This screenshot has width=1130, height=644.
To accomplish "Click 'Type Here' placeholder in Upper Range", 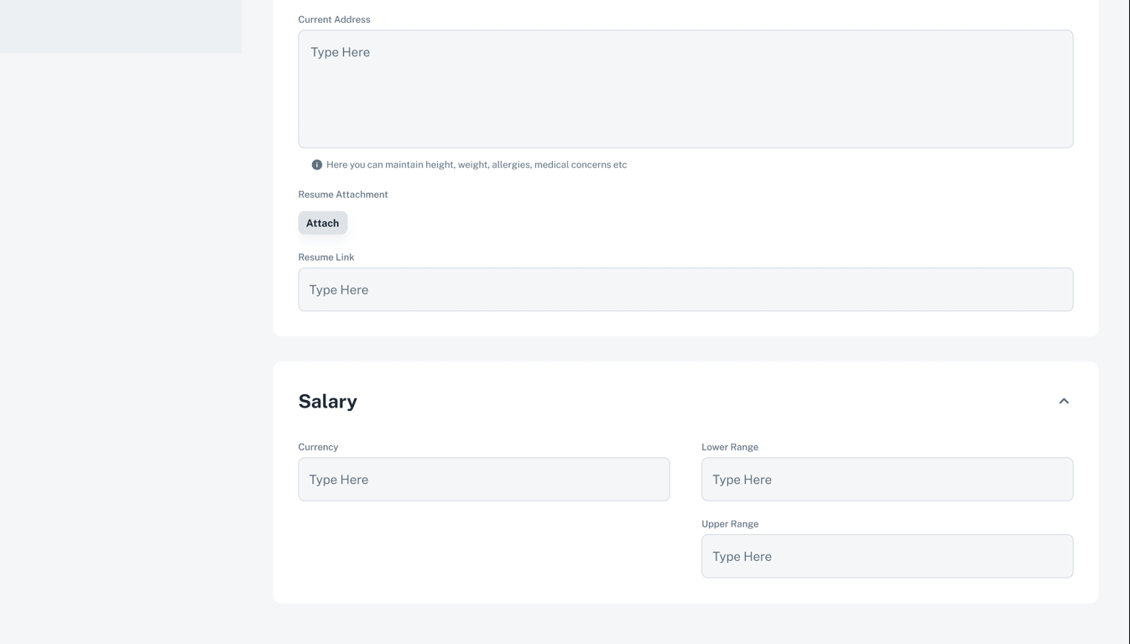I will point(742,557).
